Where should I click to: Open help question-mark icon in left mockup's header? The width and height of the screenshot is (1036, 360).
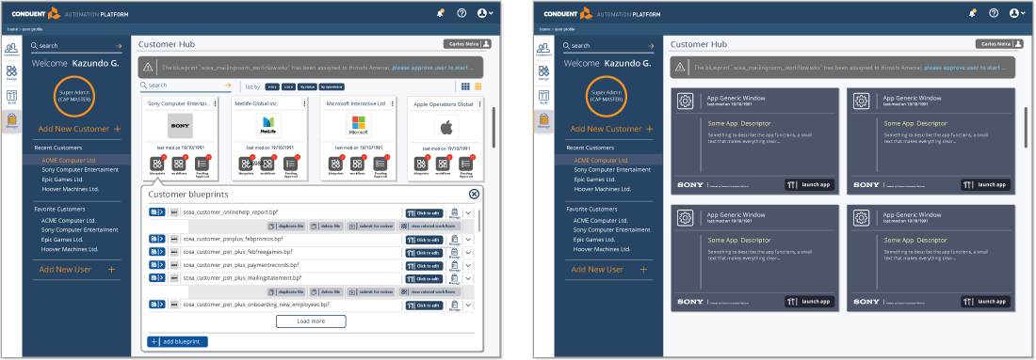pos(461,13)
